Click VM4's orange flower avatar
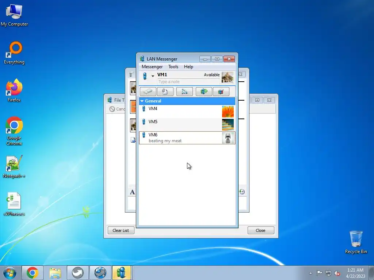 228,112
